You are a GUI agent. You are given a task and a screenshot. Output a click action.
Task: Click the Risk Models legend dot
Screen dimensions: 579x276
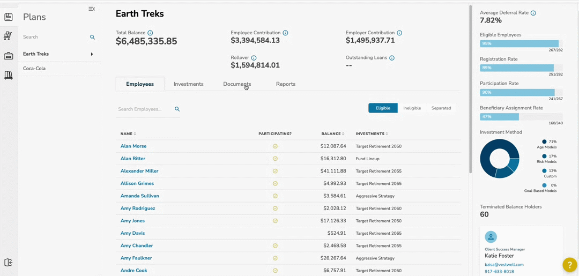click(544, 156)
